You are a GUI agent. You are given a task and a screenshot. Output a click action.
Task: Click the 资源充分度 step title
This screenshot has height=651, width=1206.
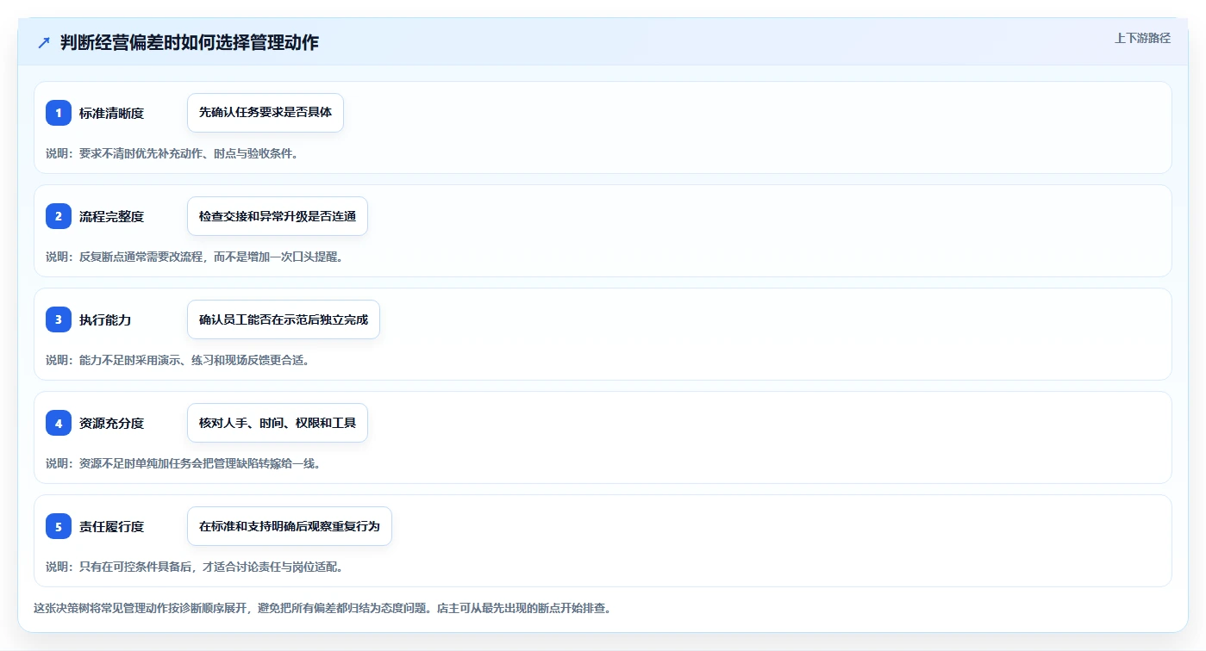111,423
